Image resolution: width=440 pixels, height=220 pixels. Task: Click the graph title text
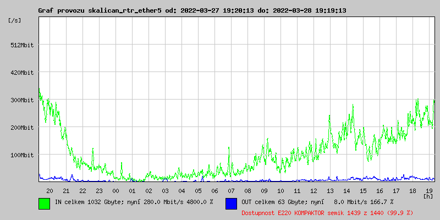192,10
